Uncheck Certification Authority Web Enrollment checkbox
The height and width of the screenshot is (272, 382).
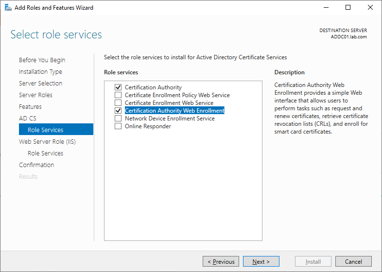click(x=118, y=111)
